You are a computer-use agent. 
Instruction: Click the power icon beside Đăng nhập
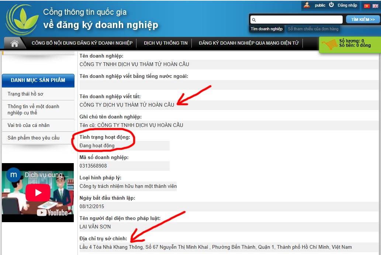(331, 5)
